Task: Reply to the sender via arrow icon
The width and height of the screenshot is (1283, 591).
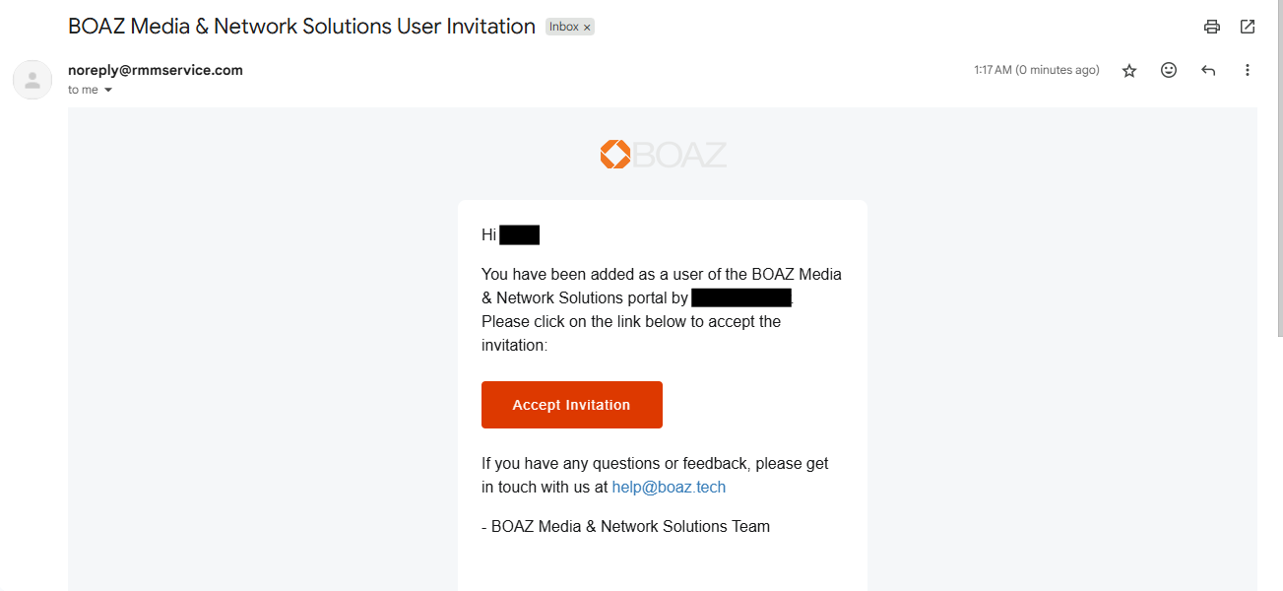Action: click(1208, 70)
